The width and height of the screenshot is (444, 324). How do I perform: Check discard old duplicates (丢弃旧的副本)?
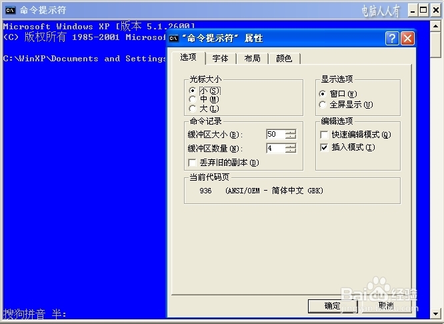[x=192, y=163]
